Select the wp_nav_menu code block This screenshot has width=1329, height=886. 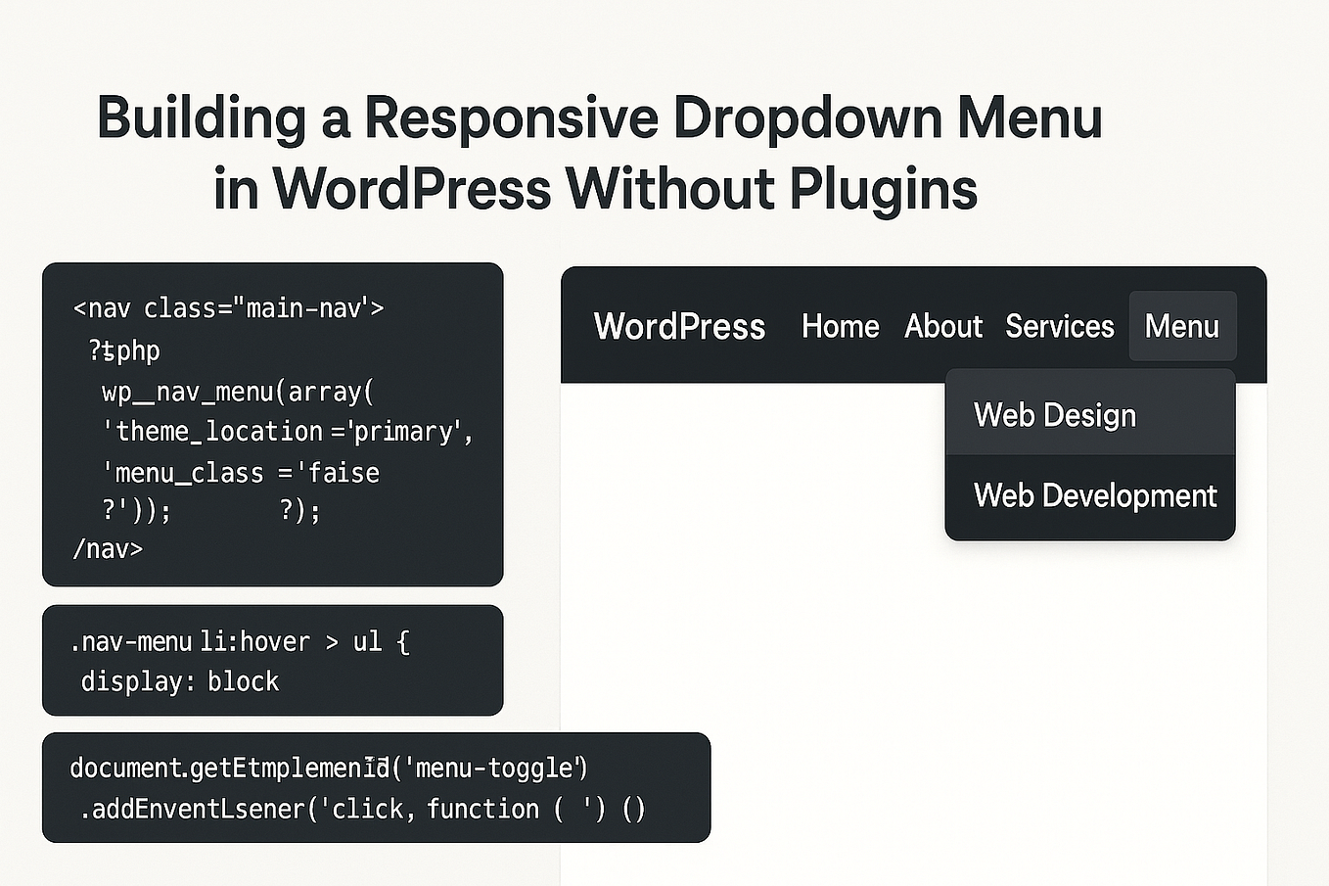click(272, 423)
